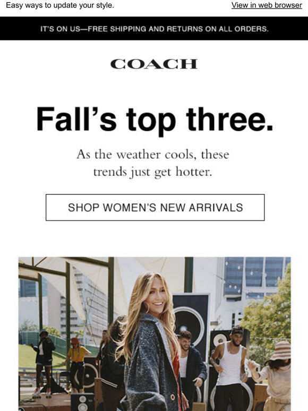Click the 'As the weather cools' subheading
308x411 pixels.
(x=153, y=163)
